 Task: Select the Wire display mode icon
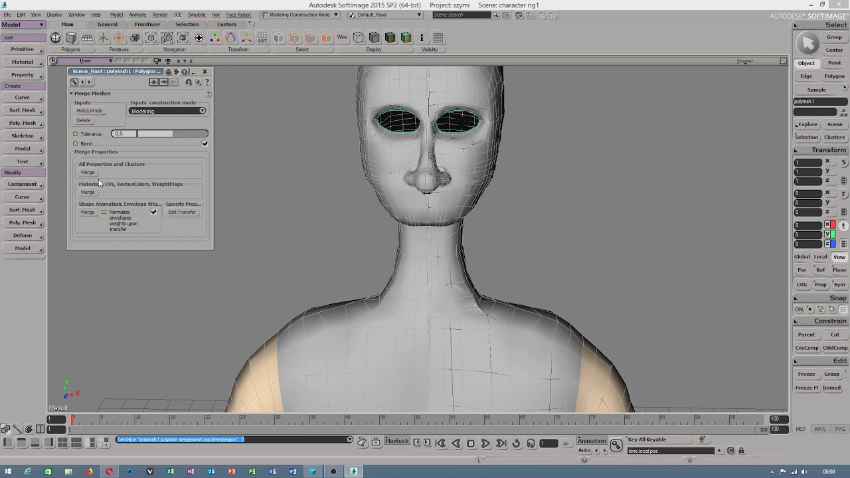coord(342,38)
